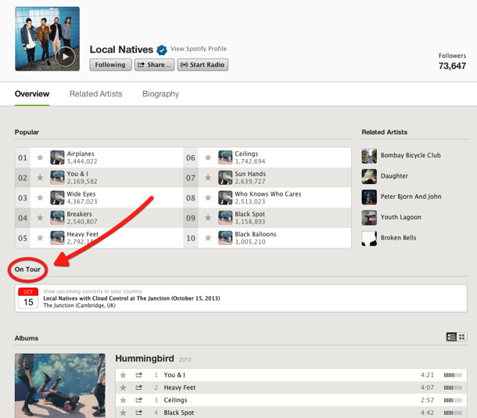Screen dimensions: 477x418
Task: Open related artist Youth Lagoon
Action: tap(401, 217)
